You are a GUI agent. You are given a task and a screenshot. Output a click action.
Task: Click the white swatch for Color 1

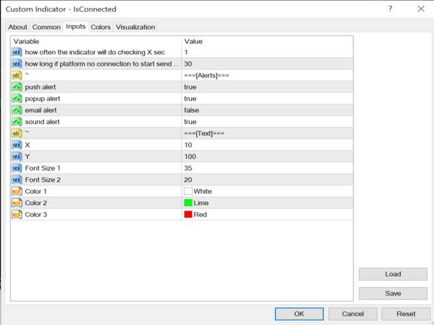(189, 191)
